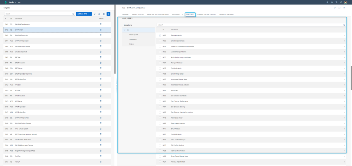
Task: Delete the S/4HANA Production target
Action: pyautogui.click(x=101, y=35)
